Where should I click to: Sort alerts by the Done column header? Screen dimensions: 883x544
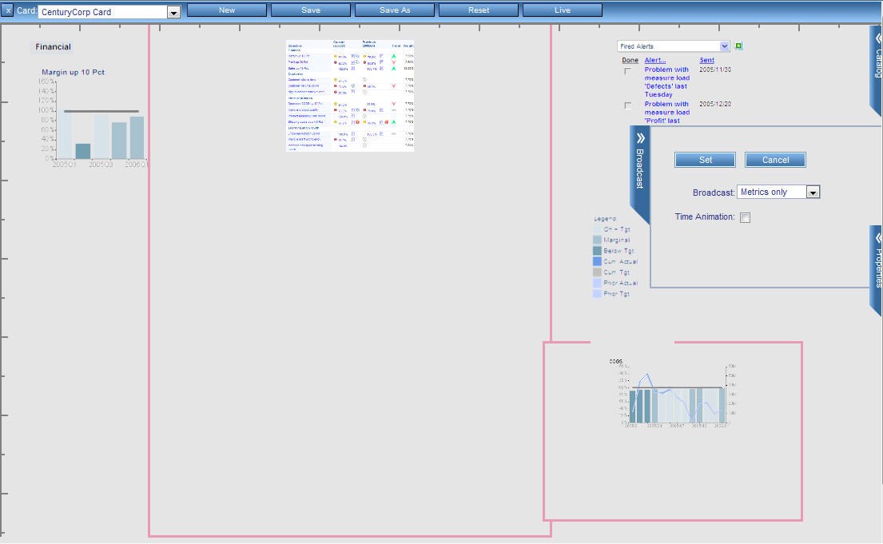tap(630, 60)
